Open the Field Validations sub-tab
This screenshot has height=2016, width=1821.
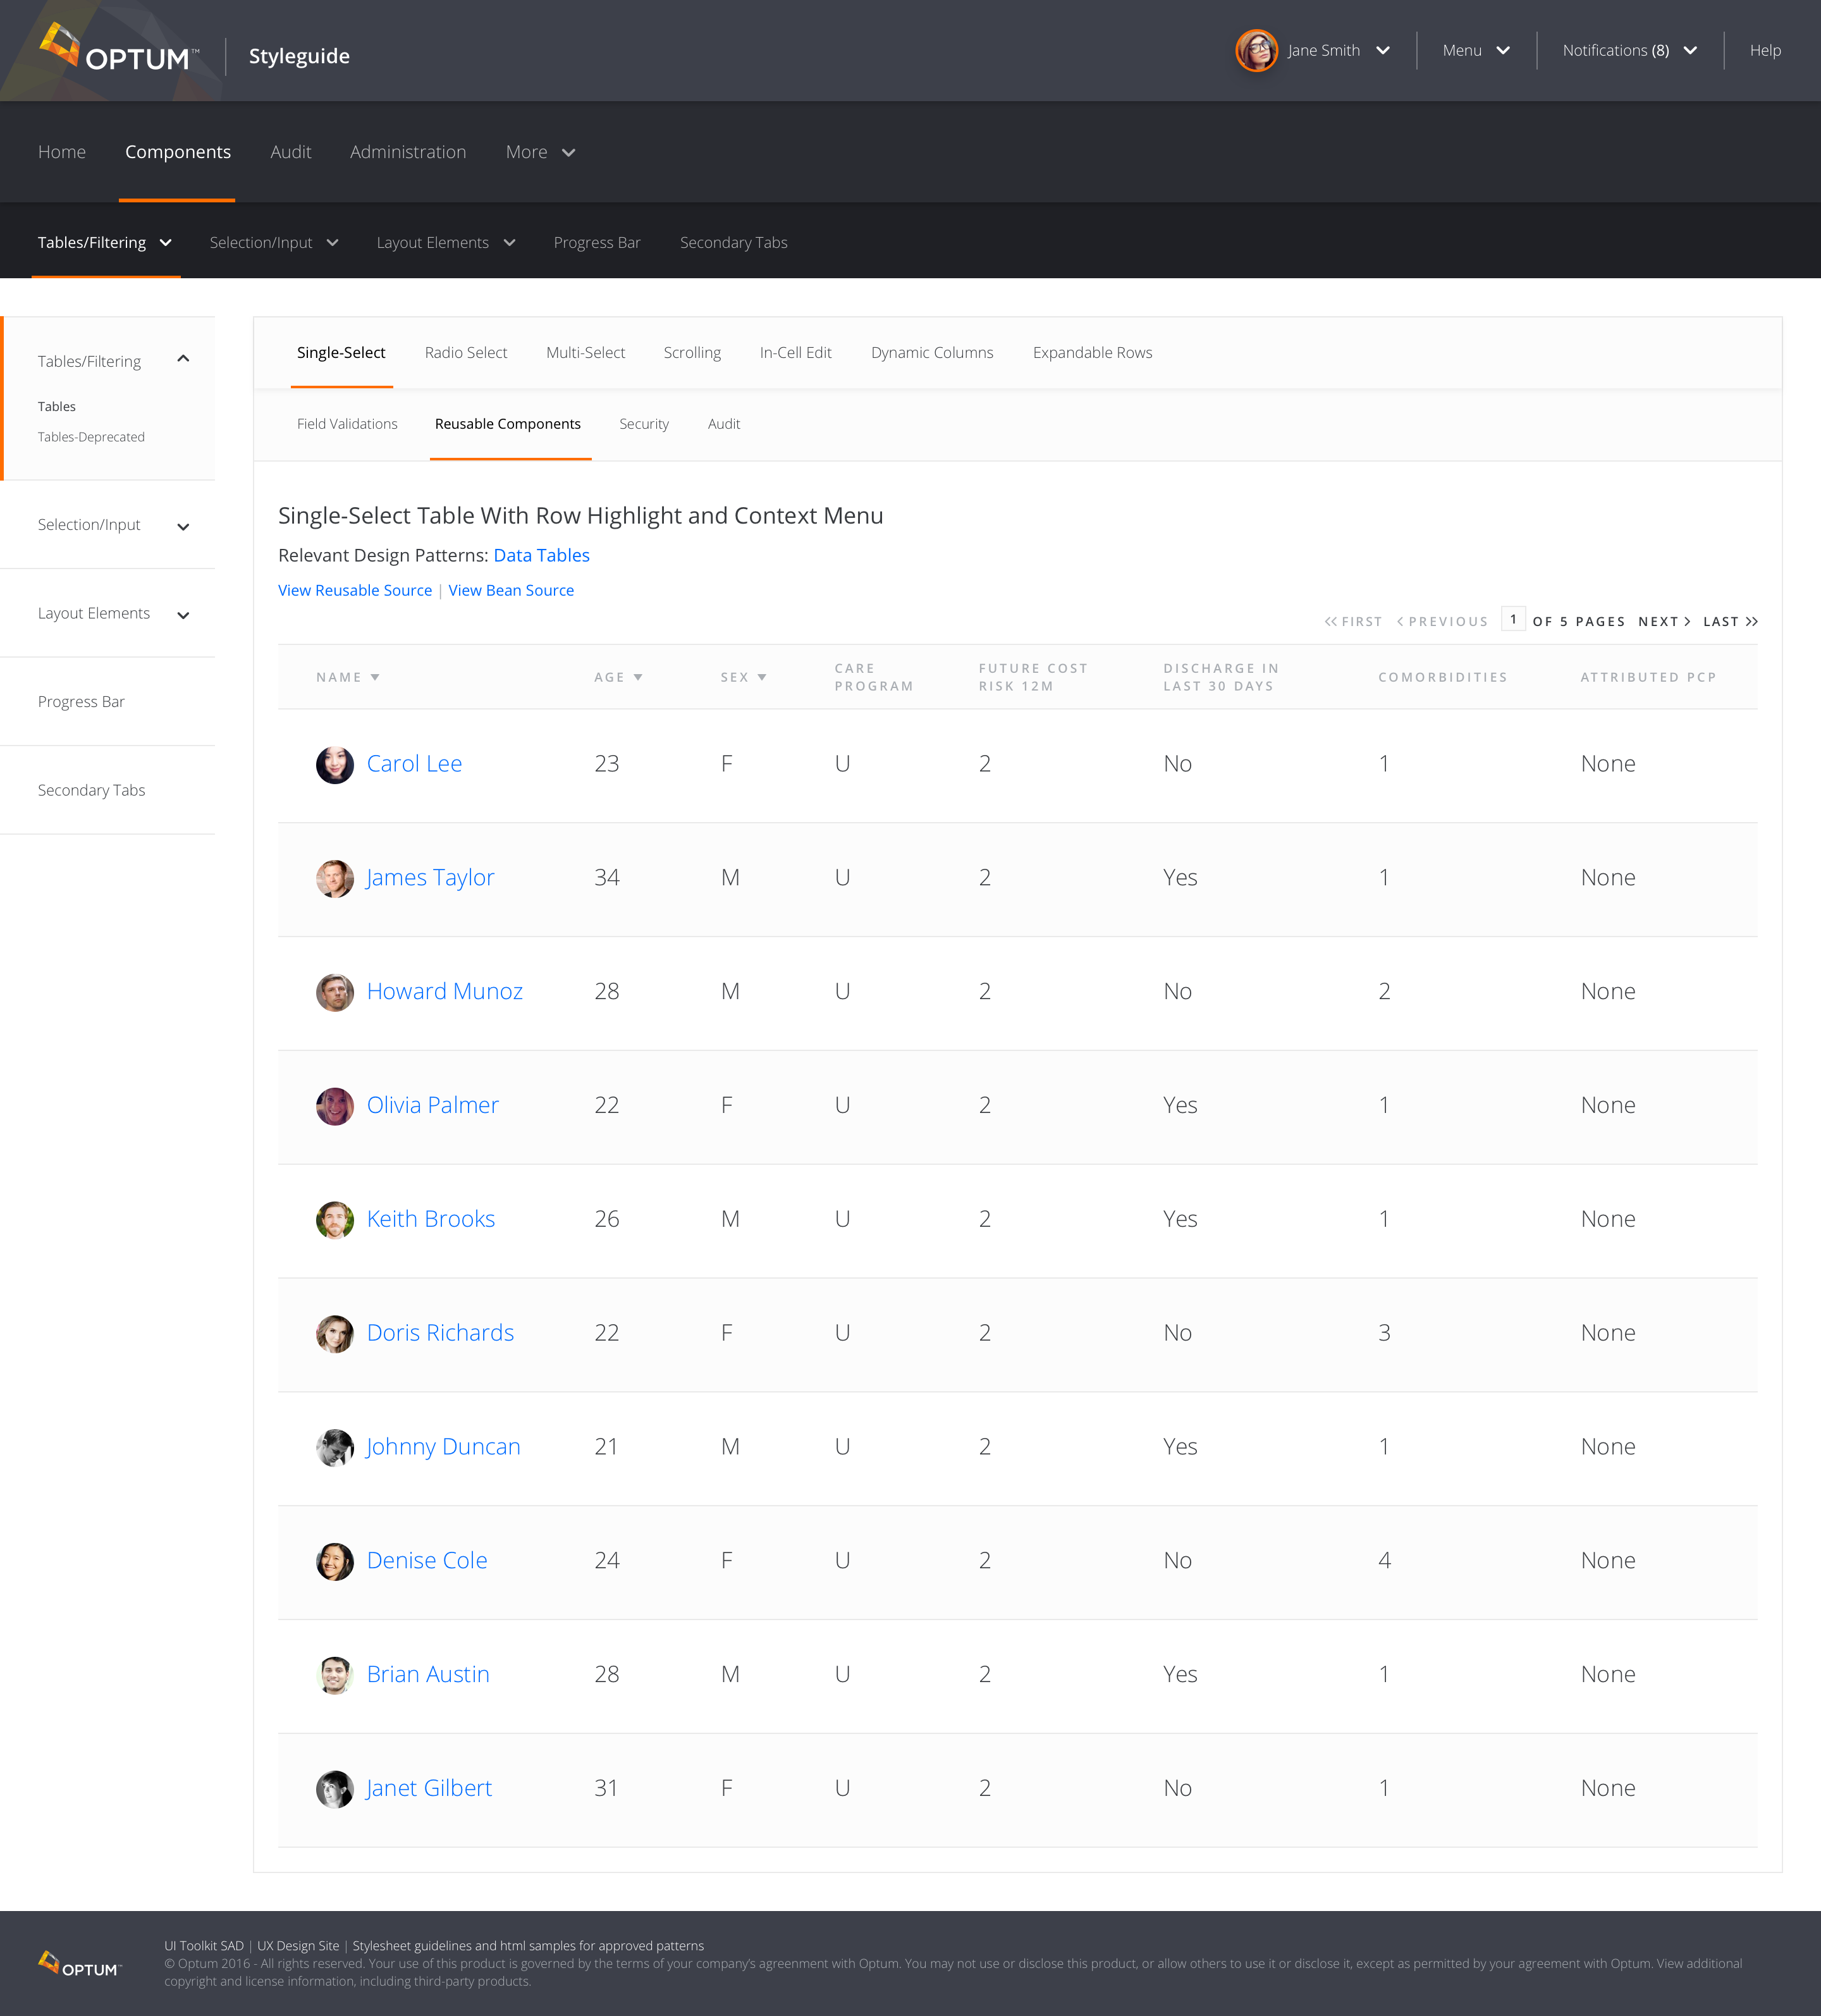(x=347, y=424)
